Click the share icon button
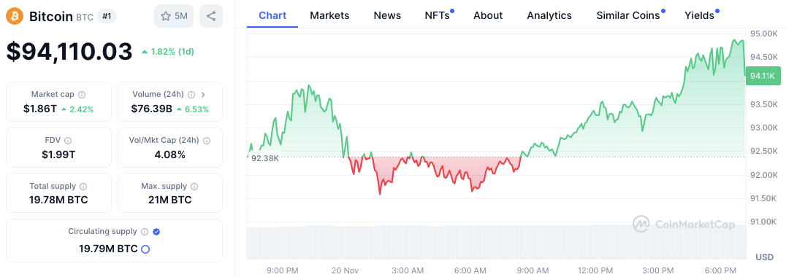This screenshot has height=277, width=786. [211, 16]
